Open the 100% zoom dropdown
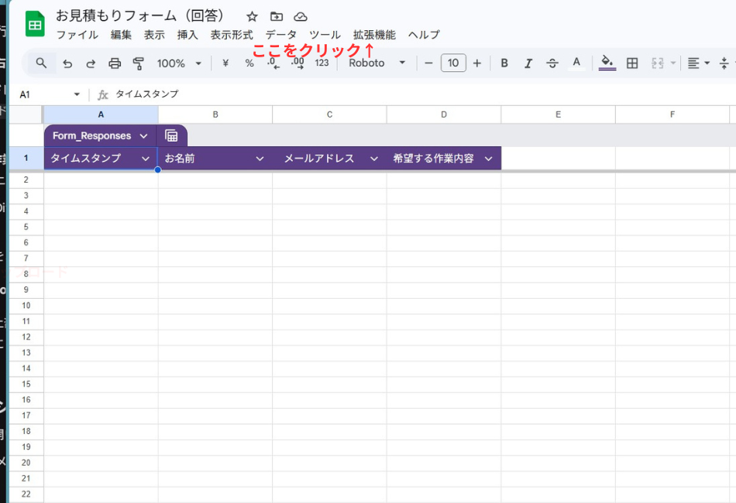736x503 pixels. [x=179, y=63]
